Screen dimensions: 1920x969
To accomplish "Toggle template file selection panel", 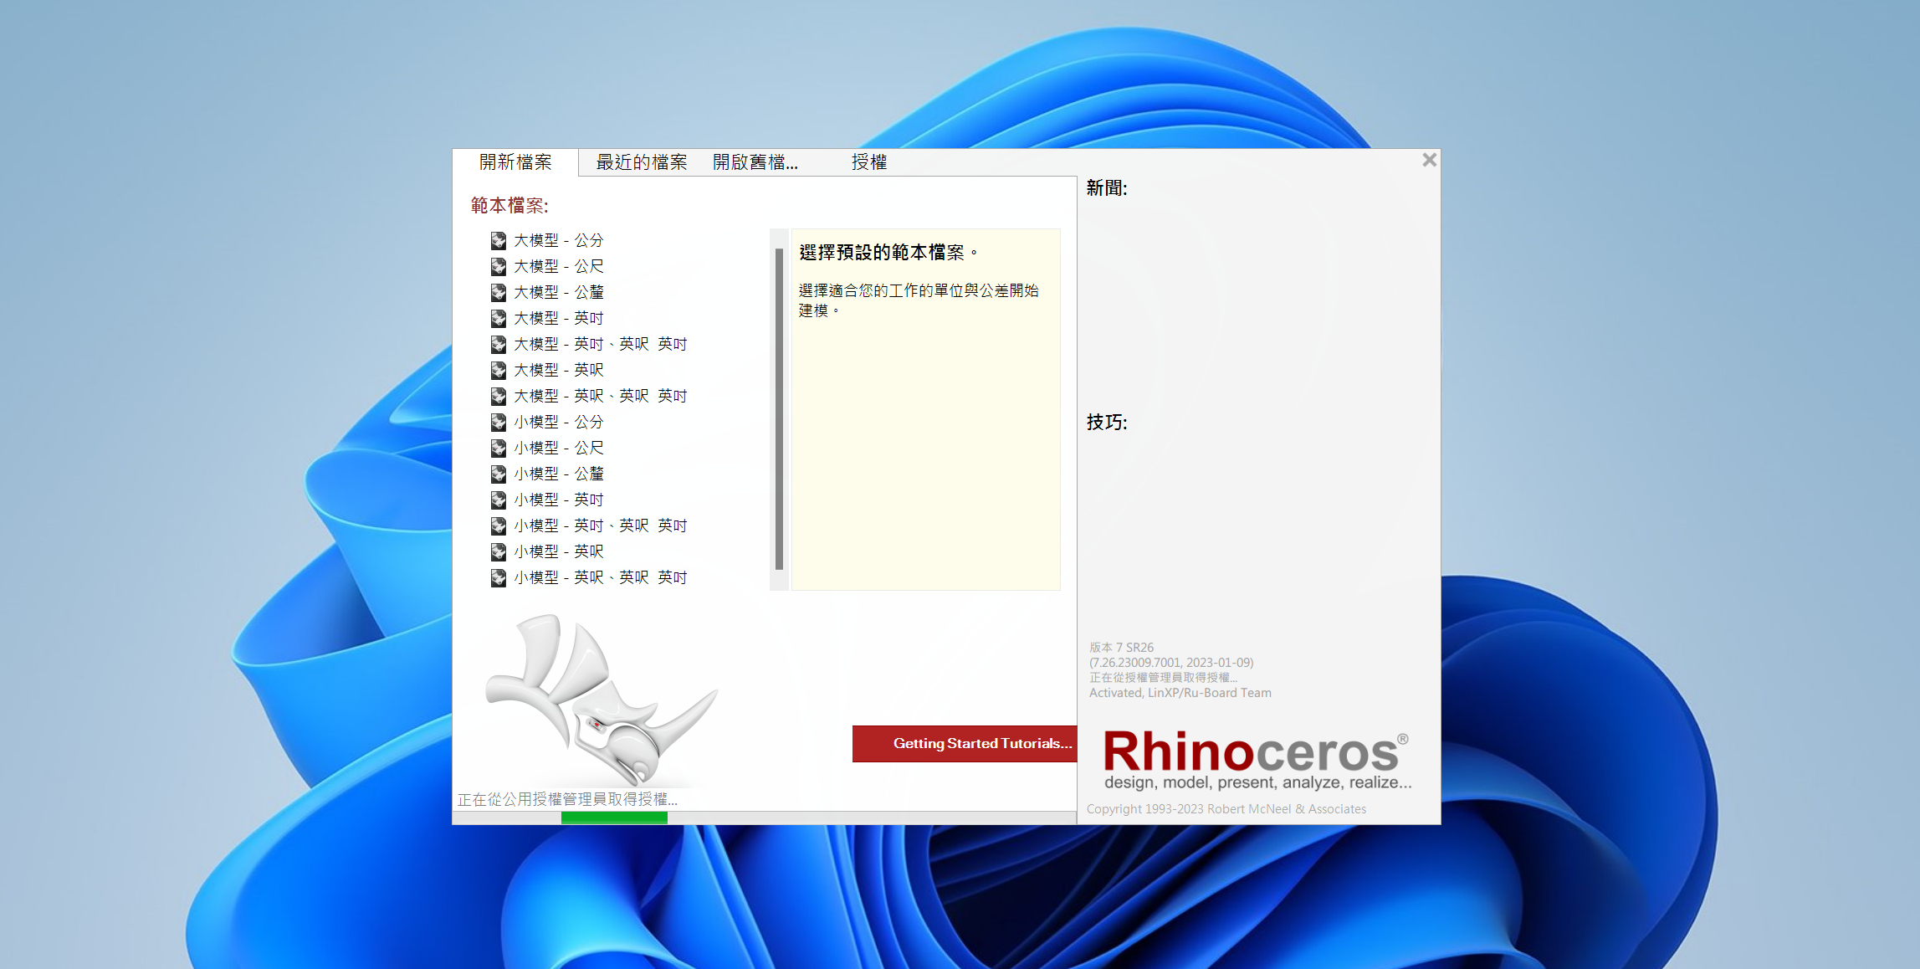I will [513, 205].
